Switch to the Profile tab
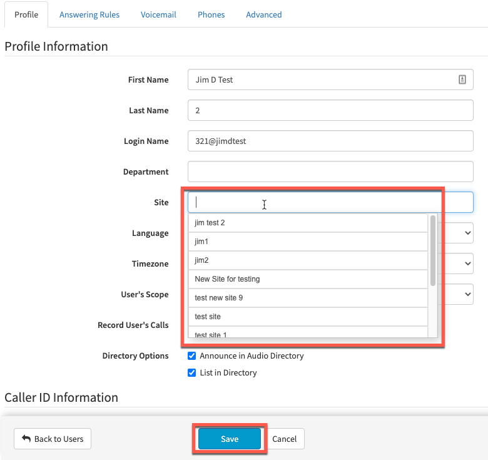488x460 pixels. point(26,14)
